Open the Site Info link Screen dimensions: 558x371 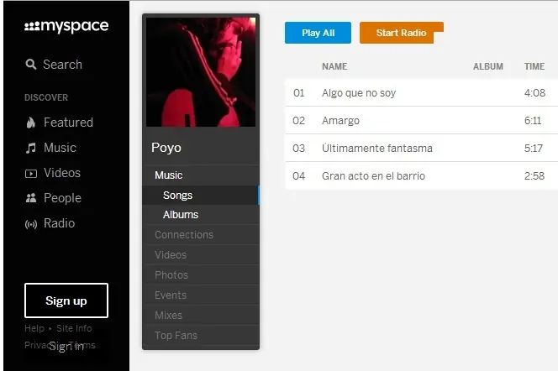click(74, 328)
